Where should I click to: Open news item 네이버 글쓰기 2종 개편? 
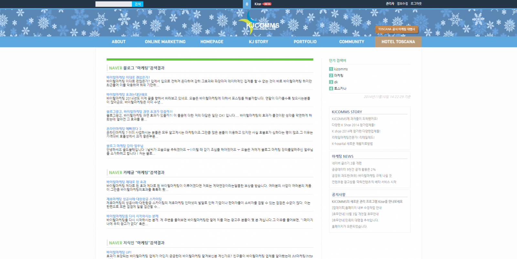coord(346,163)
